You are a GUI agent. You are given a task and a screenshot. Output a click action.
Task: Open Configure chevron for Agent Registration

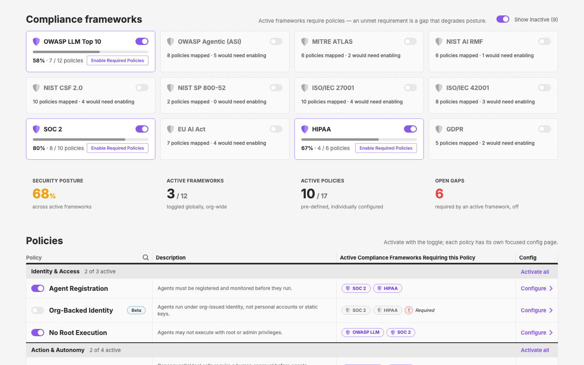(551, 288)
